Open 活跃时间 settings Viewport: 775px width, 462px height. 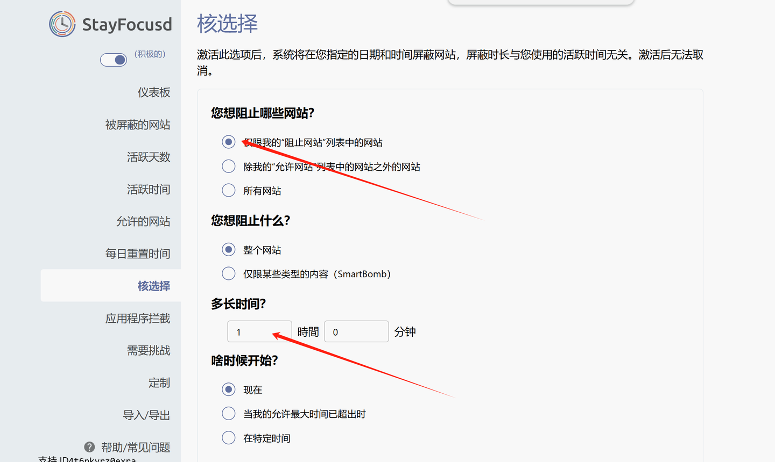coord(149,189)
